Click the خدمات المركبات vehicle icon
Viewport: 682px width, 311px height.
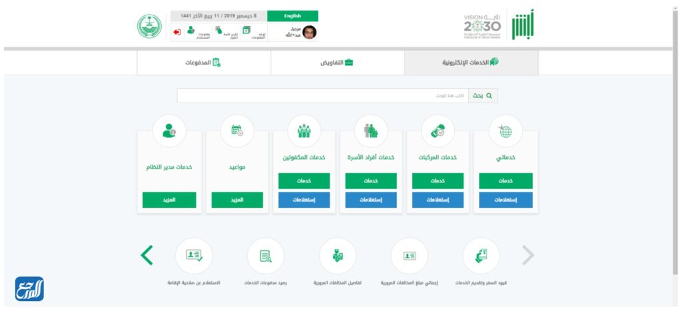click(438, 131)
